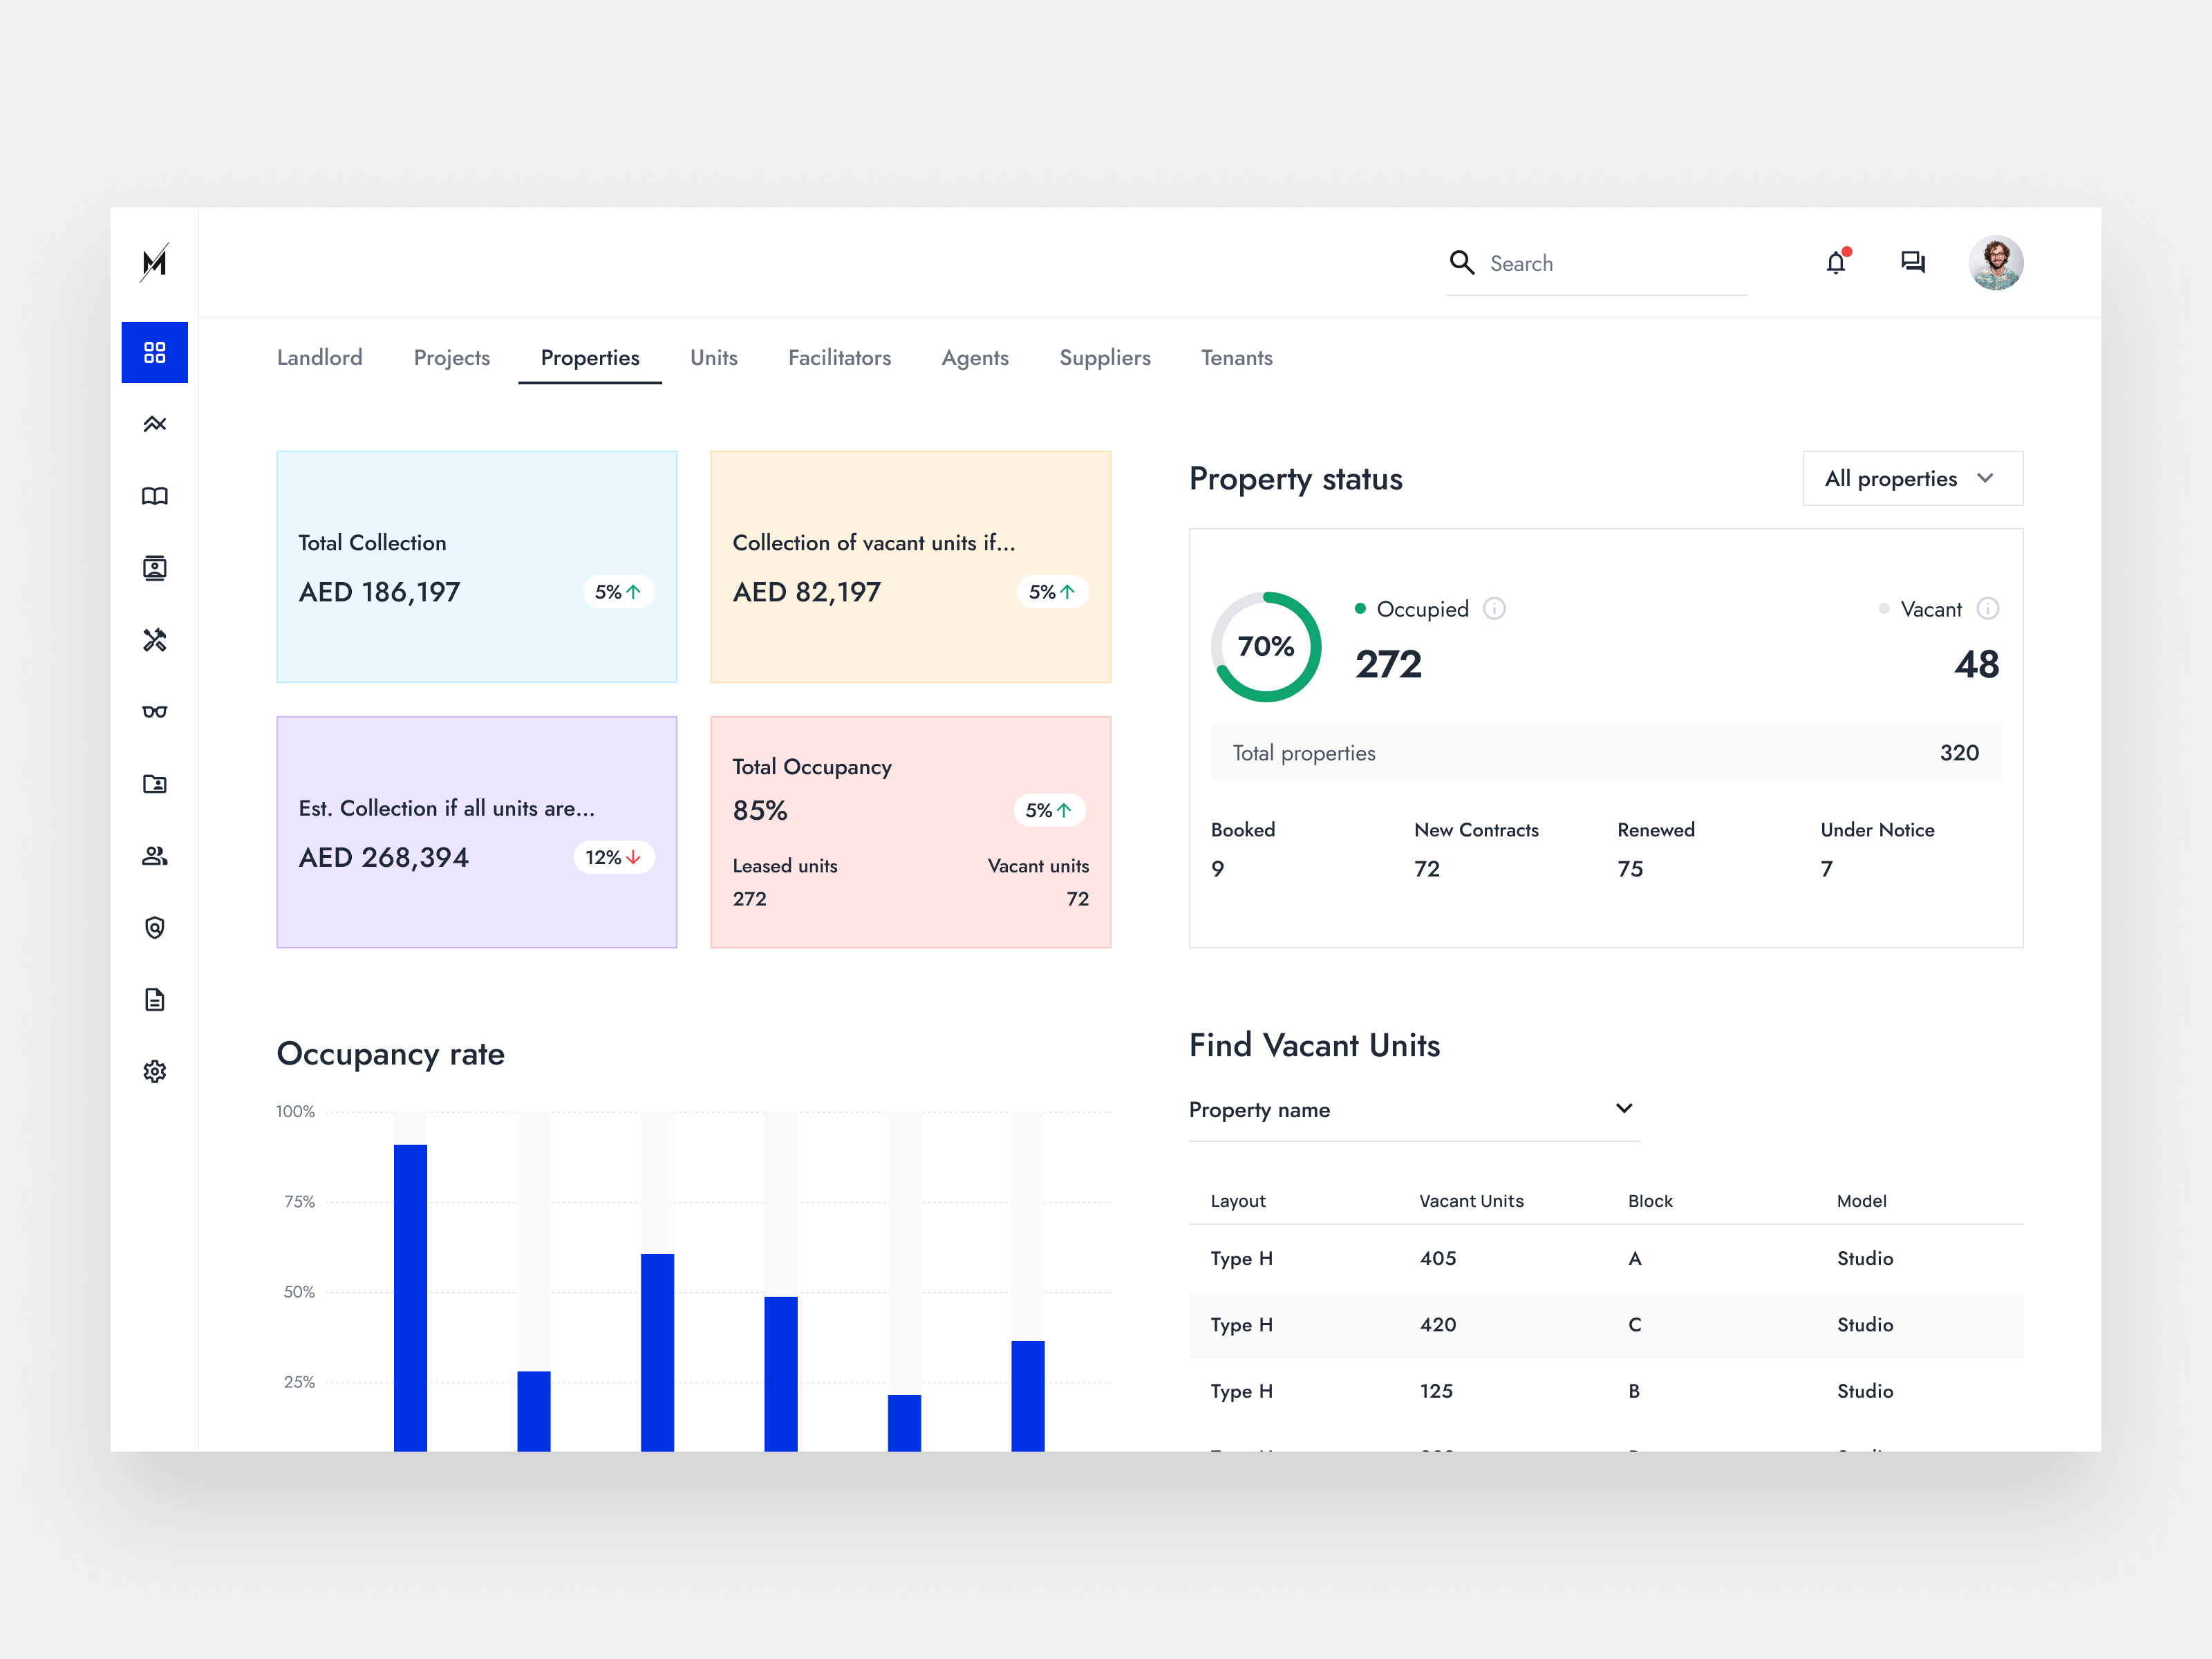Open the open-book icon in sidebar
This screenshot has width=2212, height=1659.
coord(154,496)
